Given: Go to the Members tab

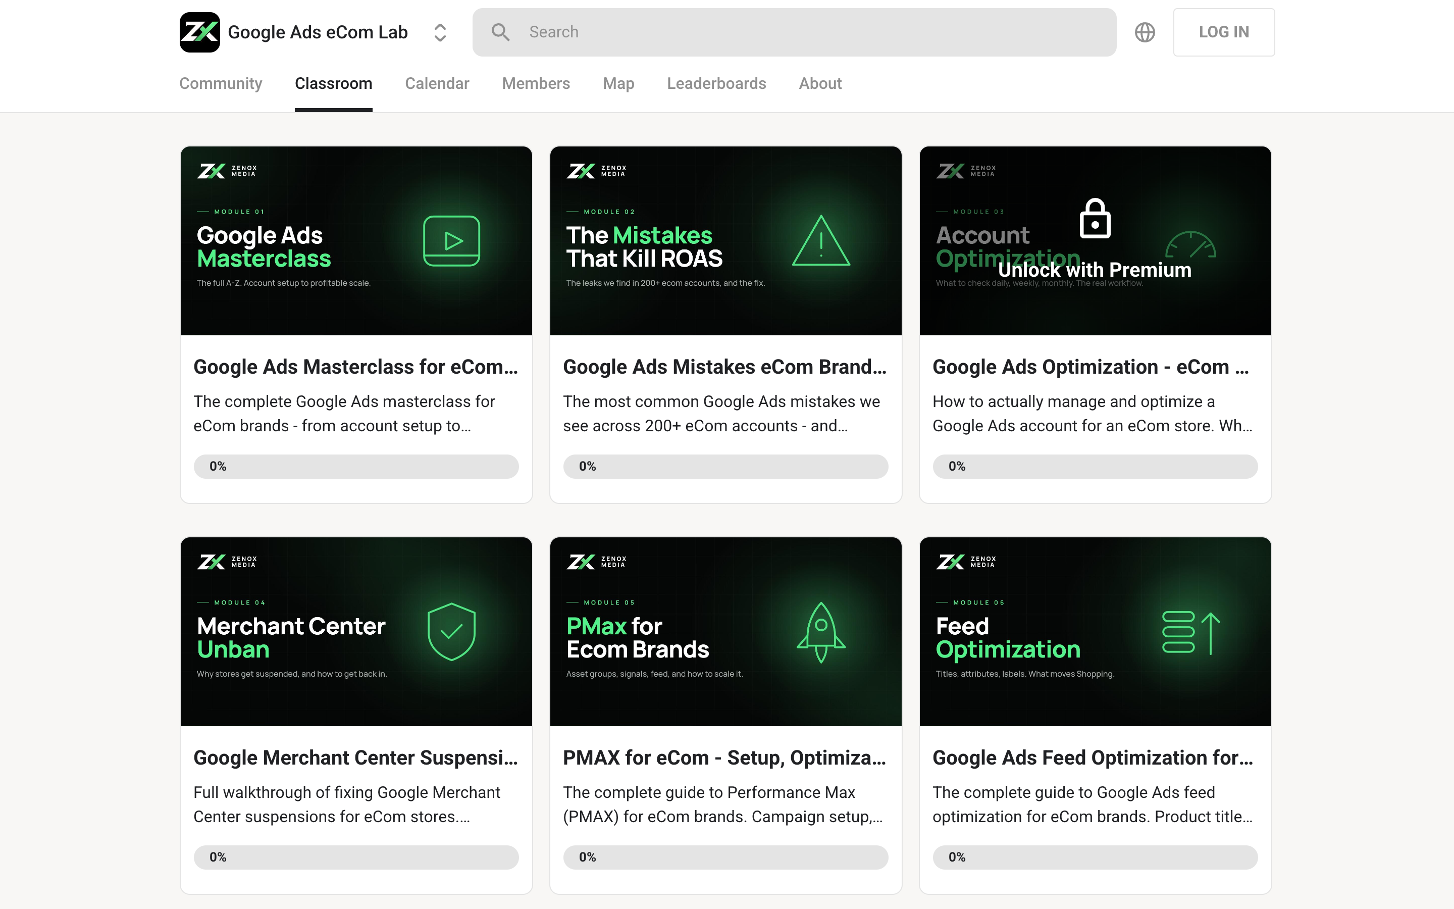Looking at the screenshot, I should click(536, 83).
